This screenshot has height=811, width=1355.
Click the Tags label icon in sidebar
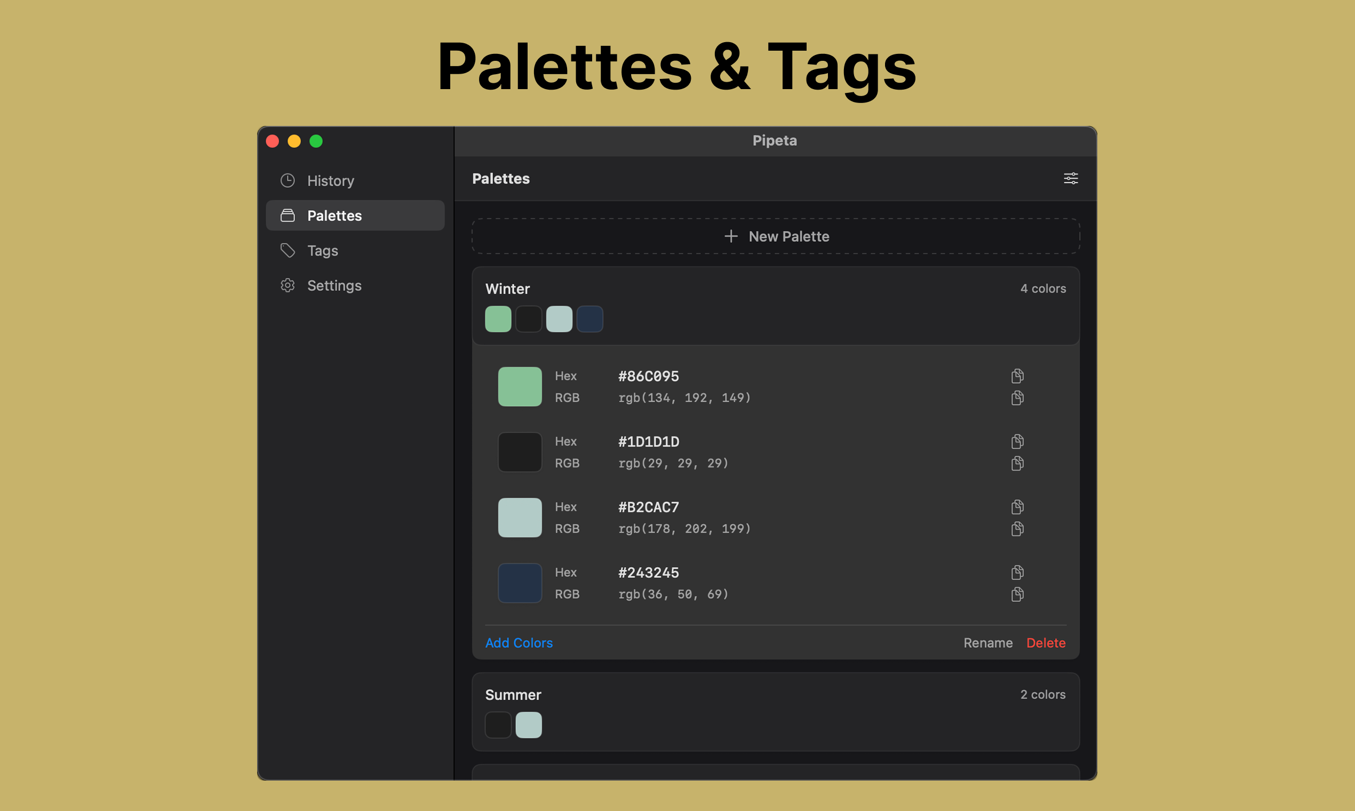click(x=287, y=250)
